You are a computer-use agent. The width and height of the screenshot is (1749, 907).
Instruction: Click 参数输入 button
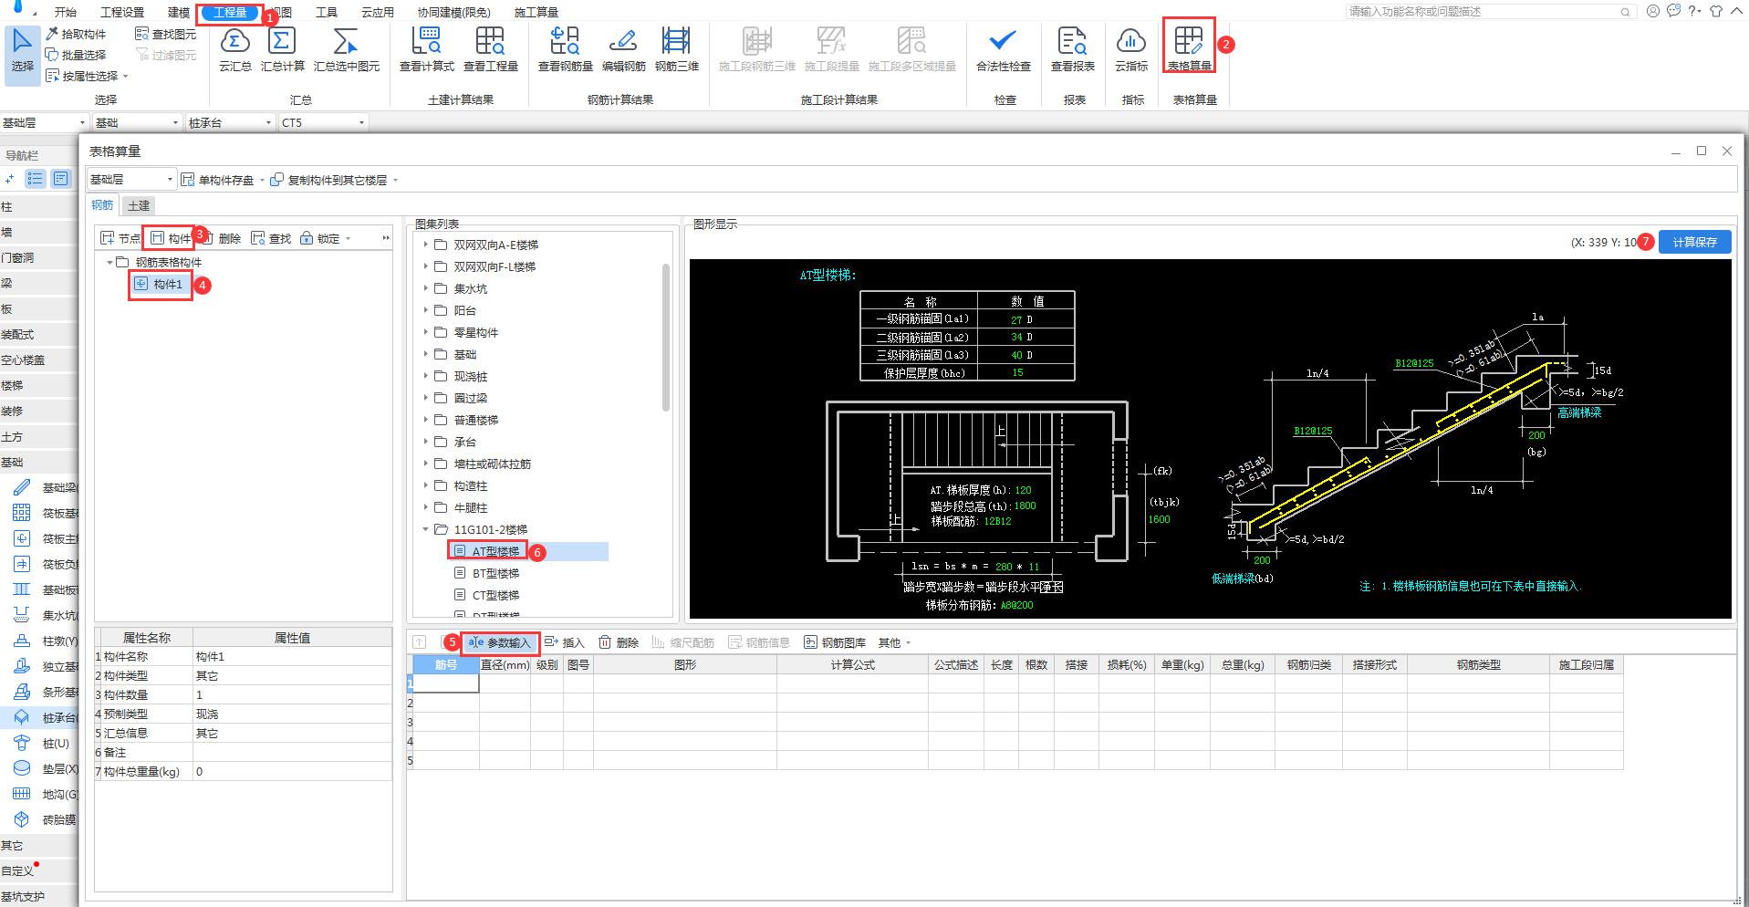pyautogui.click(x=499, y=642)
